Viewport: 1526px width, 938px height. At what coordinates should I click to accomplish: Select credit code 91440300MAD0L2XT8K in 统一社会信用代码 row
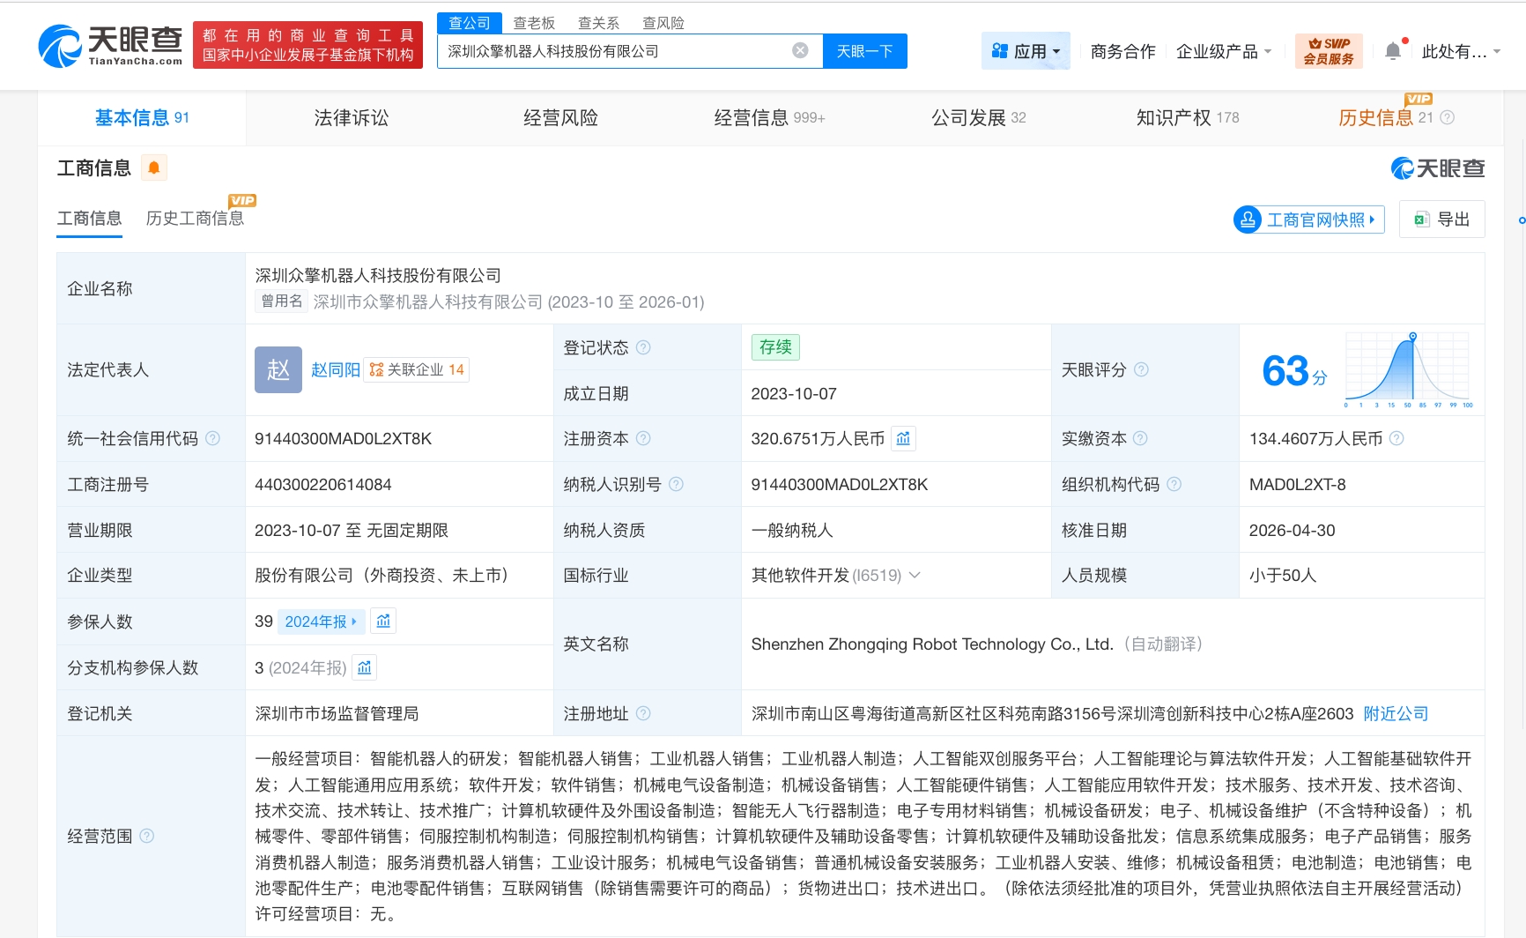click(x=343, y=438)
